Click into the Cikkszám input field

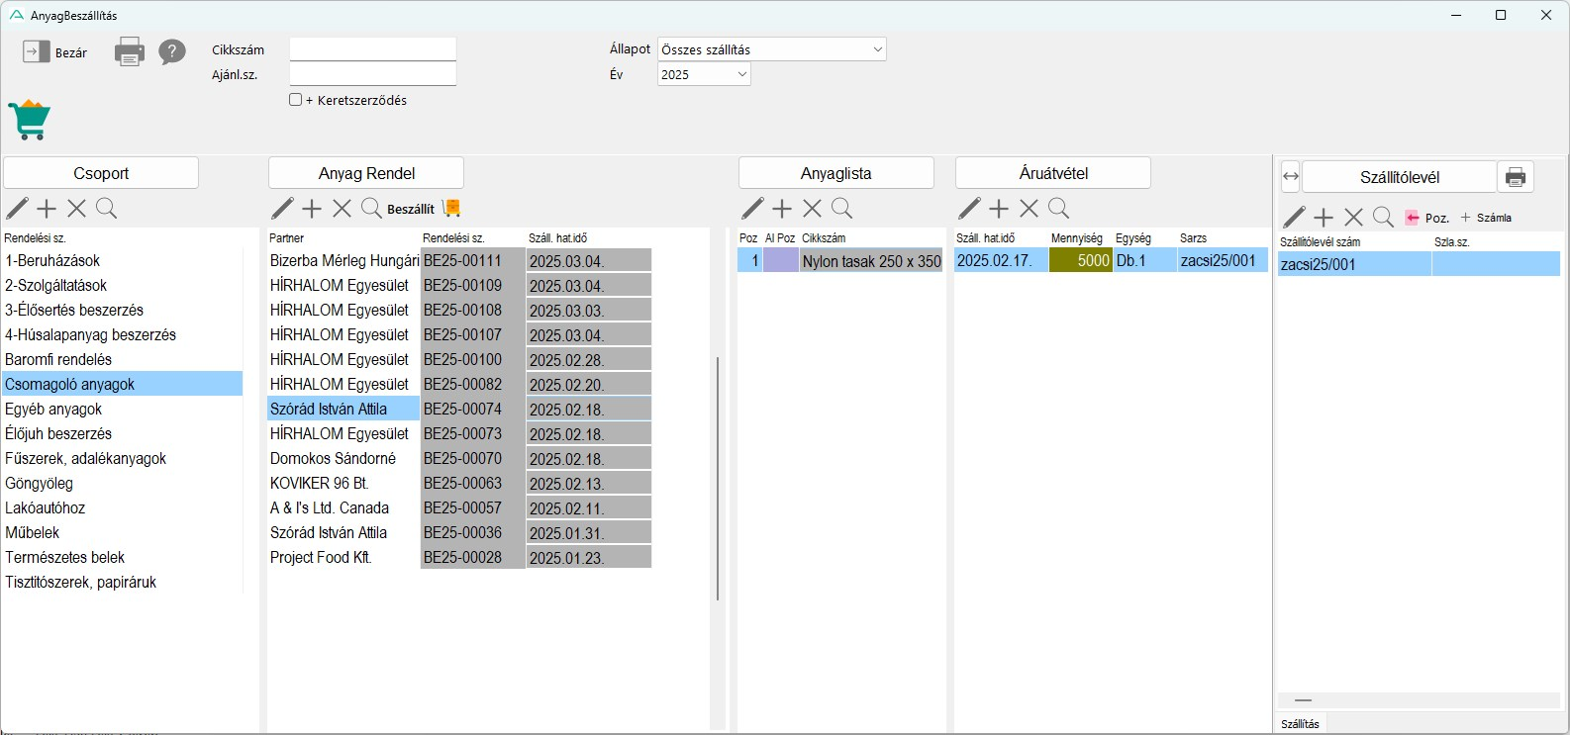click(372, 49)
